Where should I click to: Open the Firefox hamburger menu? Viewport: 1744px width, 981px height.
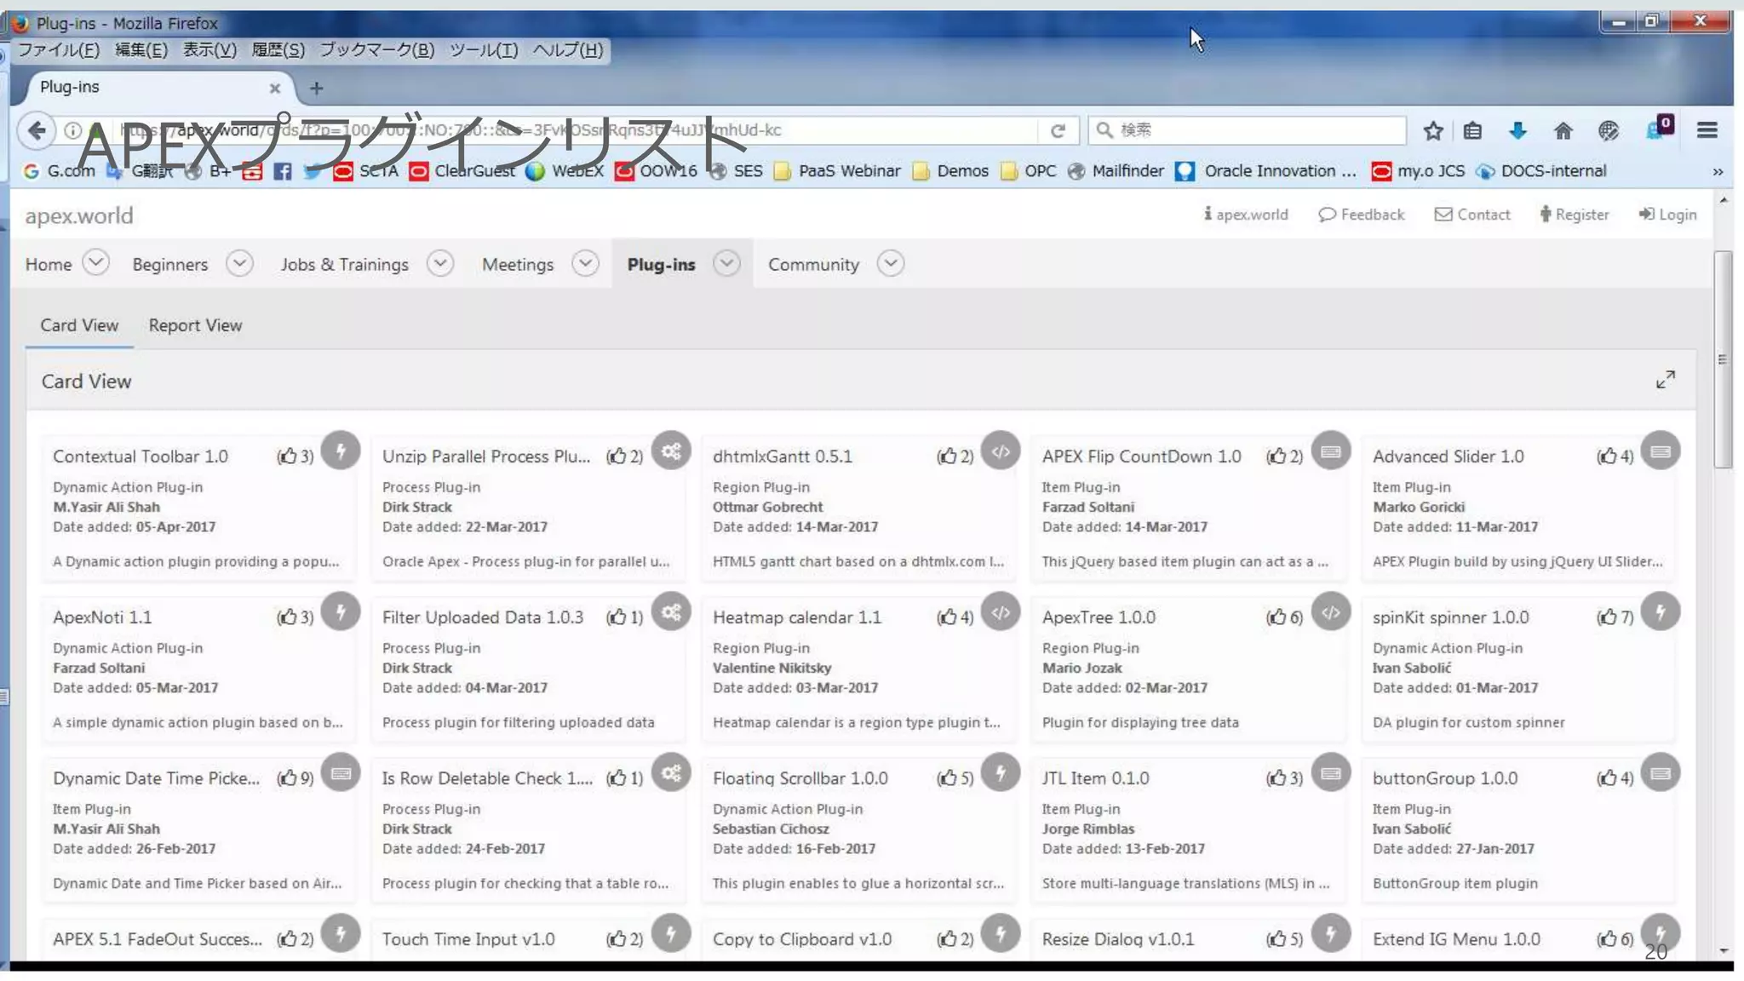pyautogui.click(x=1707, y=130)
